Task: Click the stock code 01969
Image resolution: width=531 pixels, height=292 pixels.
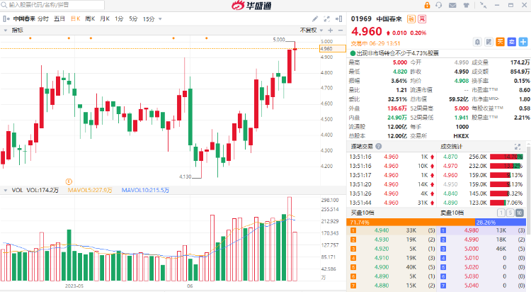Action: pyautogui.click(x=361, y=19)
